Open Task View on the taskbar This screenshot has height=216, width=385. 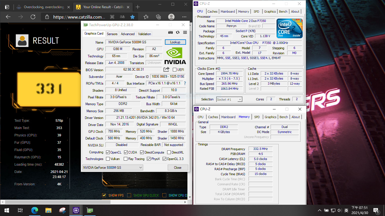pos(20,210)
